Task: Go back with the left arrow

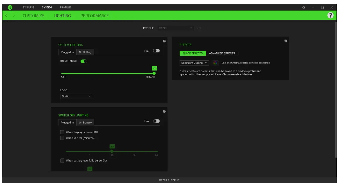Action: (6, 15)
